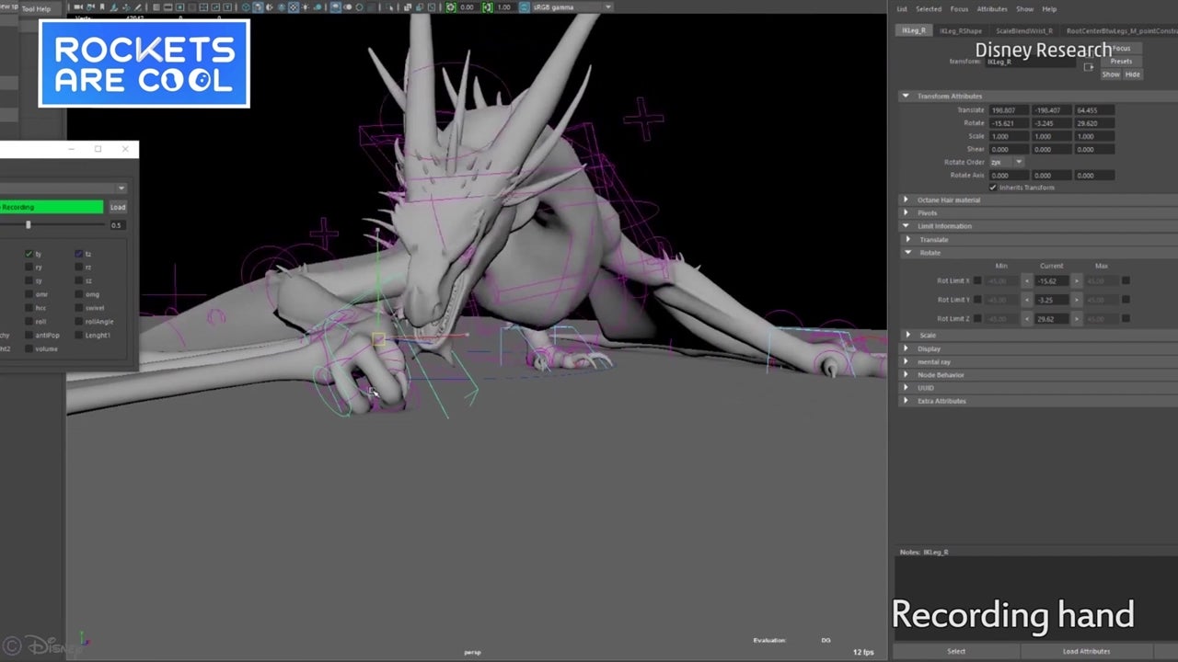Toggle the tz checkbox
Image resolution: width=1178 pixels, height=662 pixels.
click(78, 254)
